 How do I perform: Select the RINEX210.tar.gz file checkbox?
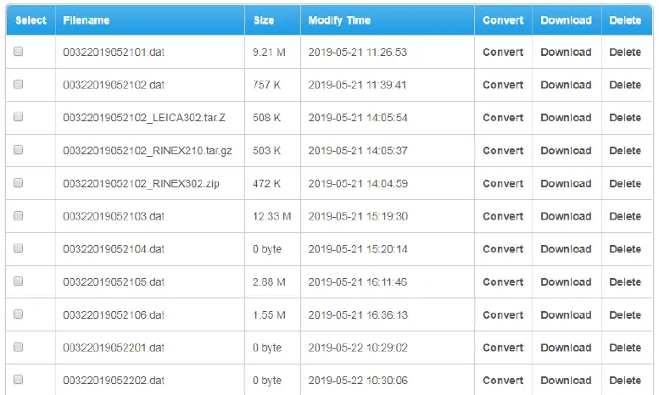tap(18, 149)
